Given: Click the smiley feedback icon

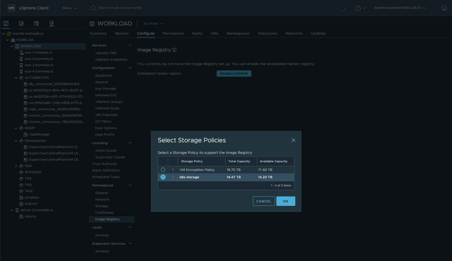Looking at the screenshot, I should click(444, 8).
